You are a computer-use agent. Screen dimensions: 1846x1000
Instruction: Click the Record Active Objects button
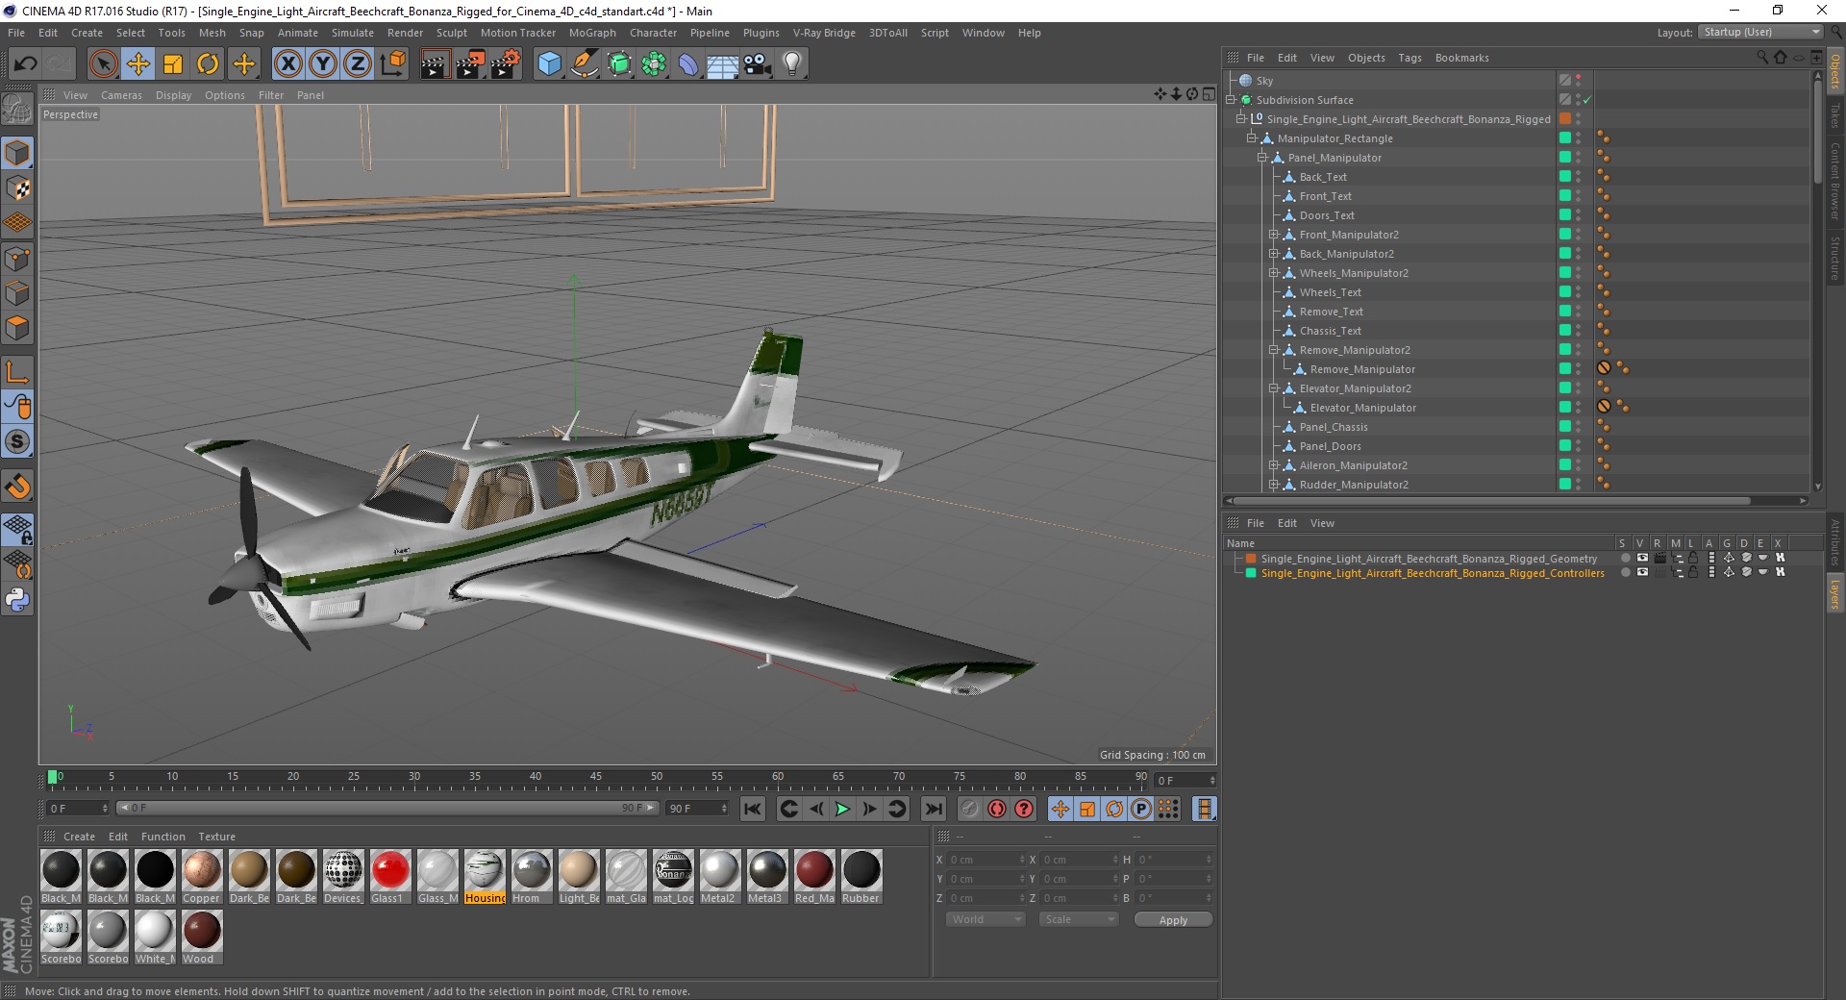tap(970, 809)
